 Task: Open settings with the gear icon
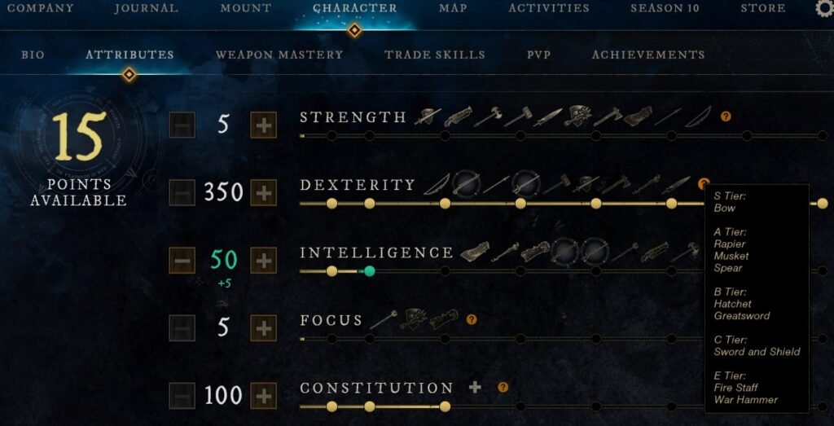(824, 8)
